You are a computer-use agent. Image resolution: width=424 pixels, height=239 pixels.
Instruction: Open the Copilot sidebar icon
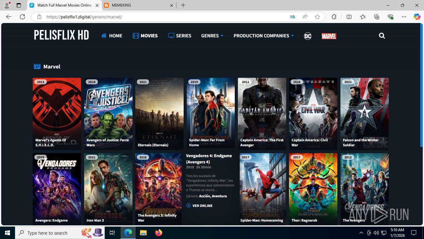pos(417,17)
